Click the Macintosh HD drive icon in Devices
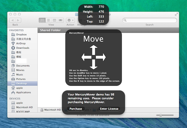 coord(13,107)
